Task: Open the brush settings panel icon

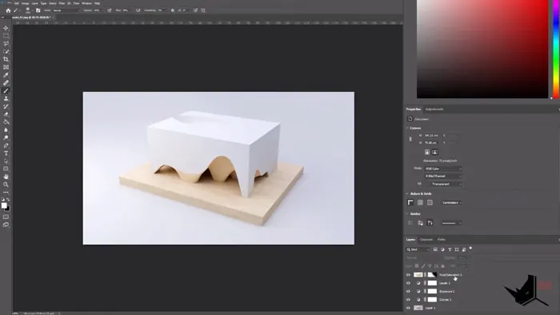Action: click(x=38, y=10)
